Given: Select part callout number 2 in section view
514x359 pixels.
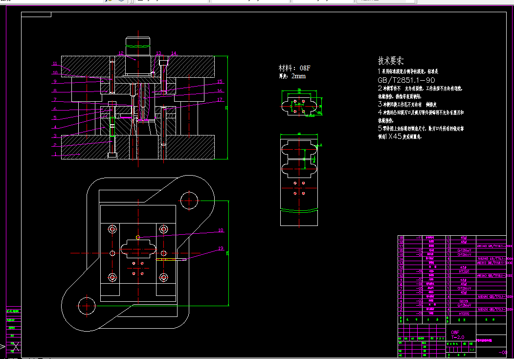Looking at the screenshot, I should (x=55, y=145).
